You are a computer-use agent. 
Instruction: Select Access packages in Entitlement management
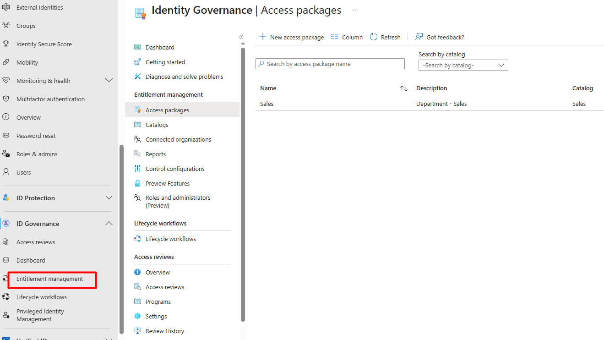(x=182, y=110)
